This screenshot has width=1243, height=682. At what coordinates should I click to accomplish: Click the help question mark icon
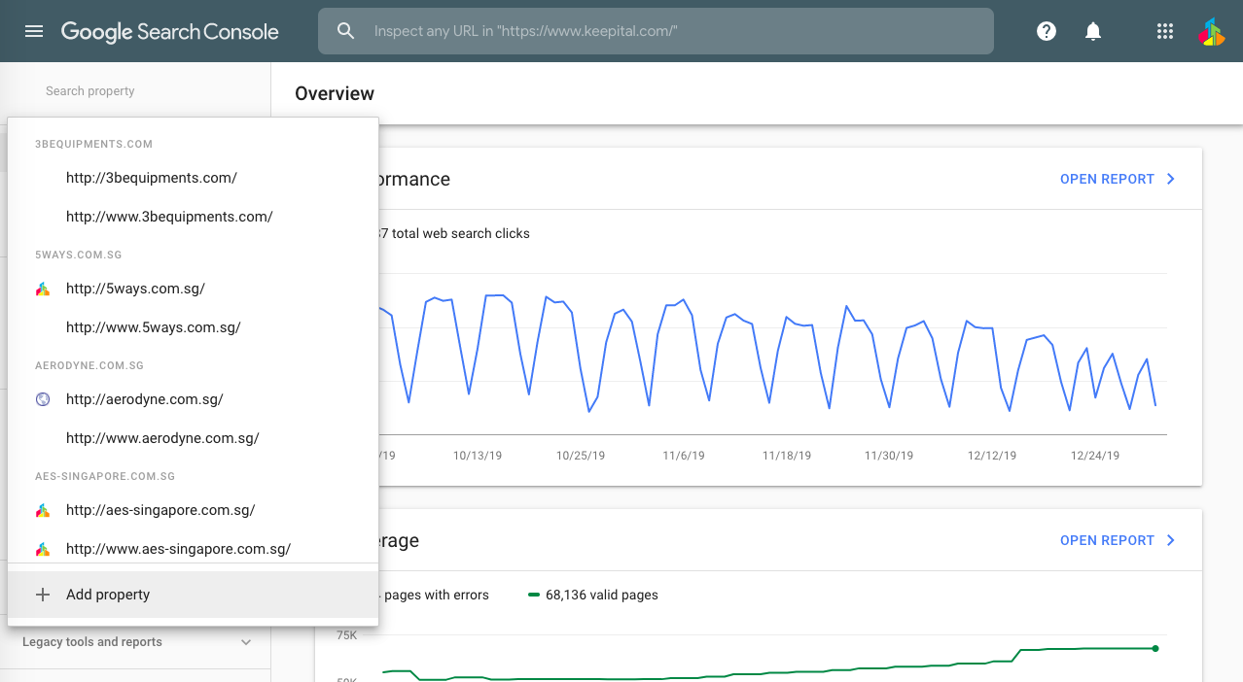coord(1047,31)
